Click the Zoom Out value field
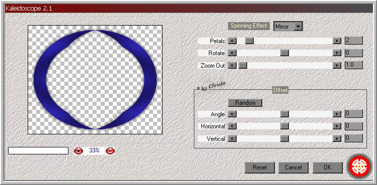Image resolution: width=377 pixels, height=185 pixels. [354, 65]
